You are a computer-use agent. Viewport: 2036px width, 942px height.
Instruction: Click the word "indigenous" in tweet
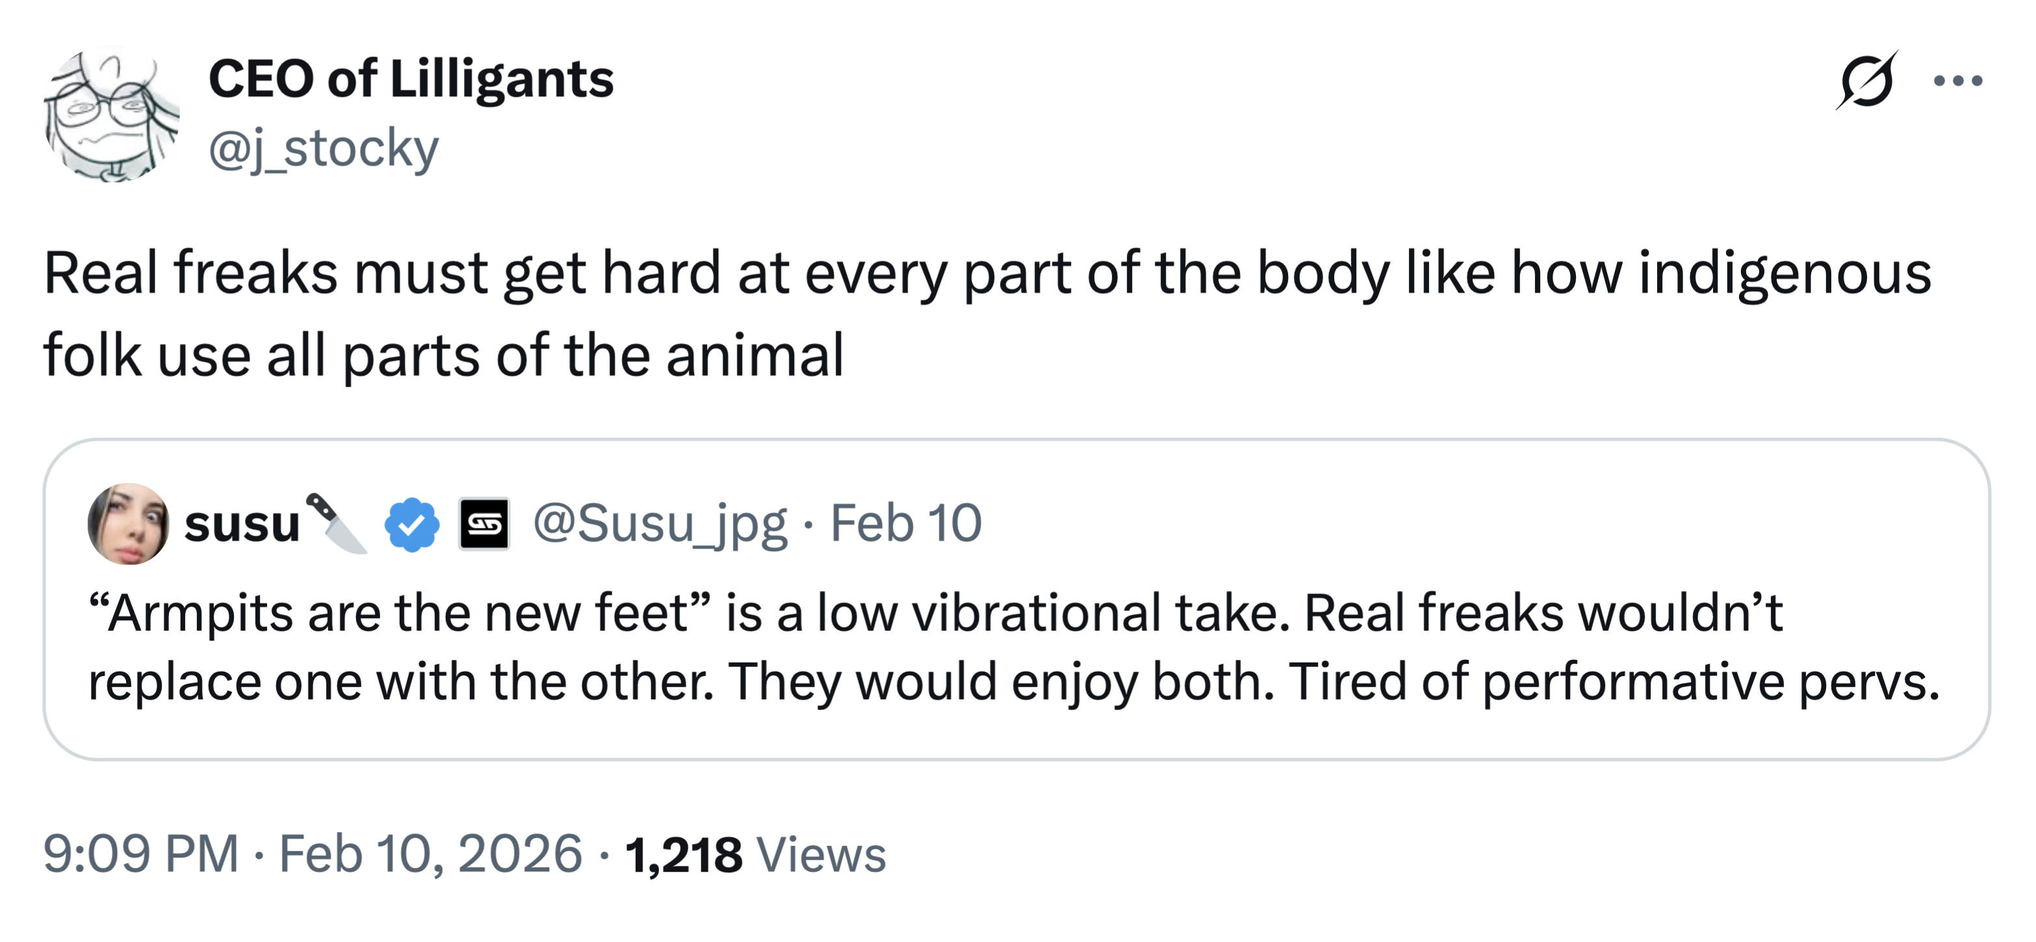1784,274
